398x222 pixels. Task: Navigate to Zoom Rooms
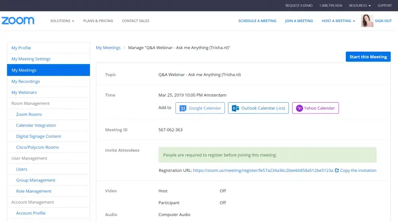[x=29, y=114]
